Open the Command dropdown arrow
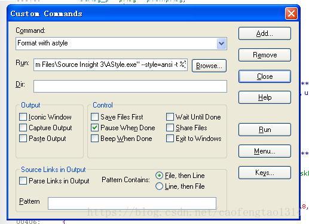309x224 pixels. point(221,44)
